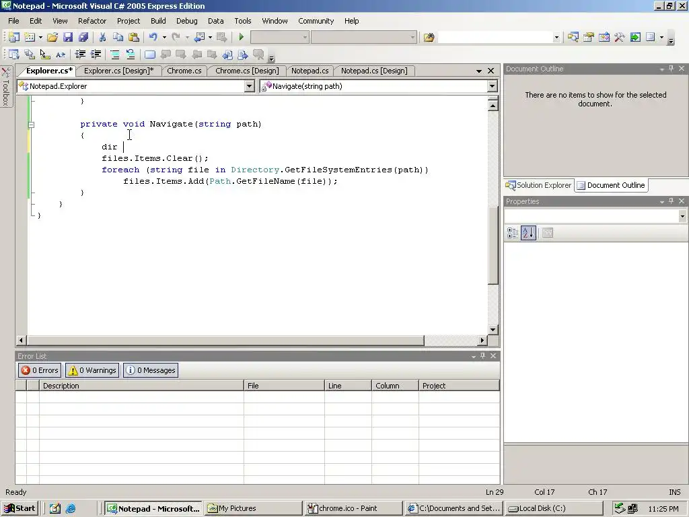This screenshot has height=517, width=689.
Task: Open the Properties object selector dropdown
Action: click(x=682, y=216)
